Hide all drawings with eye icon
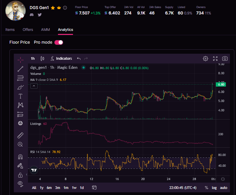 (x=20, y=184)
